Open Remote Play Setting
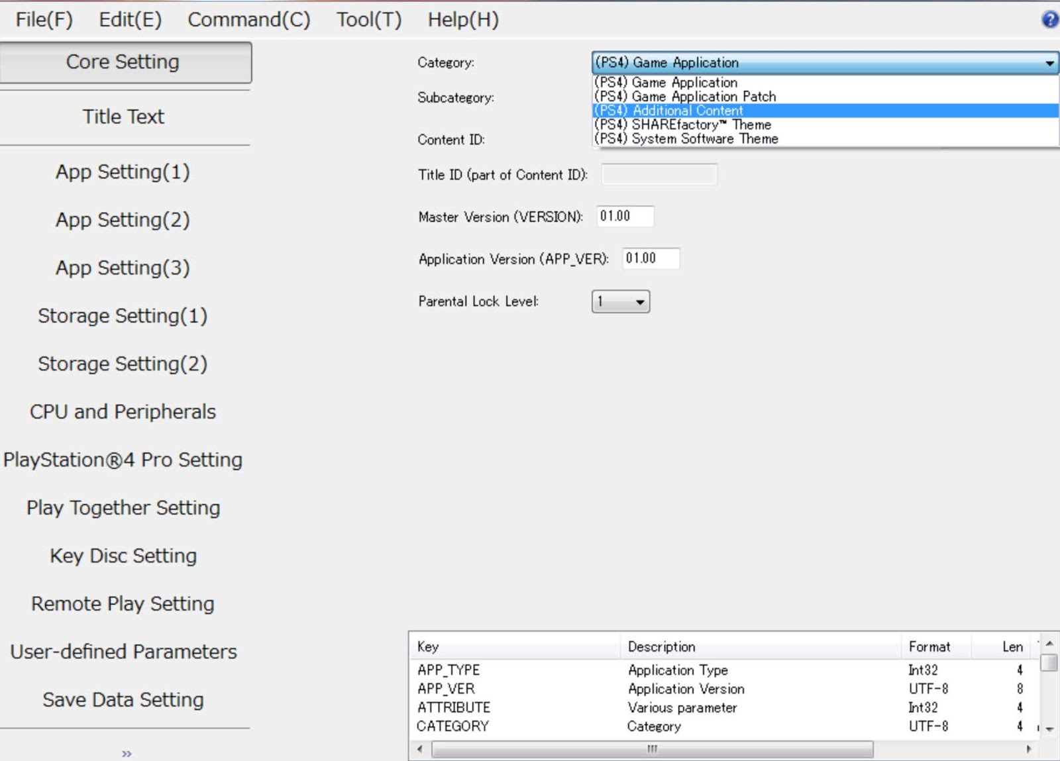Image resolution: width=1060 pixels, height=761 pixels. coord(123,603)
